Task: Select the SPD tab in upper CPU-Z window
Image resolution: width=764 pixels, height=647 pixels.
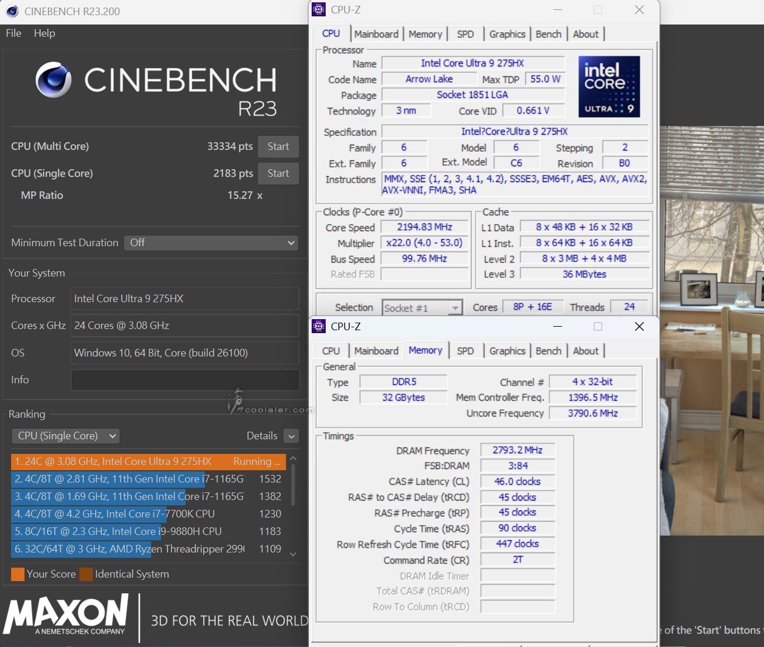Action: pyautogui.click(x=465, y=34)
